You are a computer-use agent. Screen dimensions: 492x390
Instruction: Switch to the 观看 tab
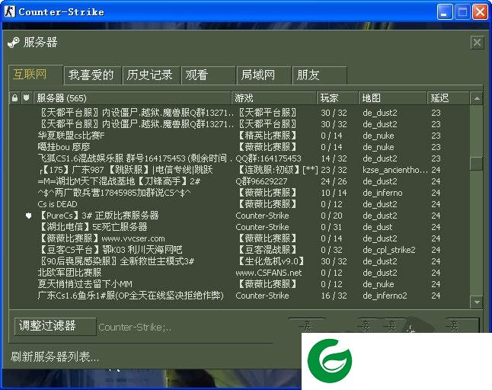(x=208, y=75)
